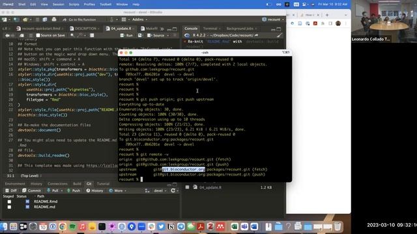This screenshot has height=234, width=417.
Task: Clear console with the broom icon
Action: pyautogui.click(x=279, y=35)
